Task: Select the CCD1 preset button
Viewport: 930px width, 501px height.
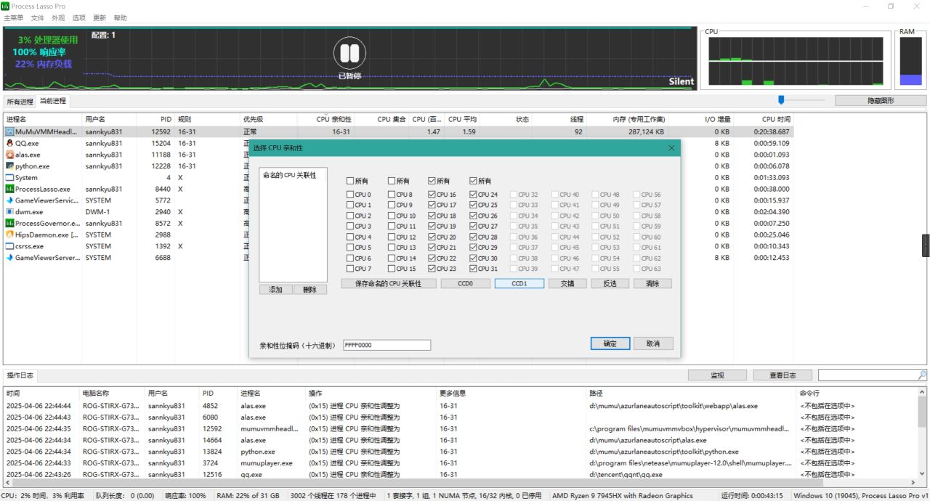Action: 519,283
